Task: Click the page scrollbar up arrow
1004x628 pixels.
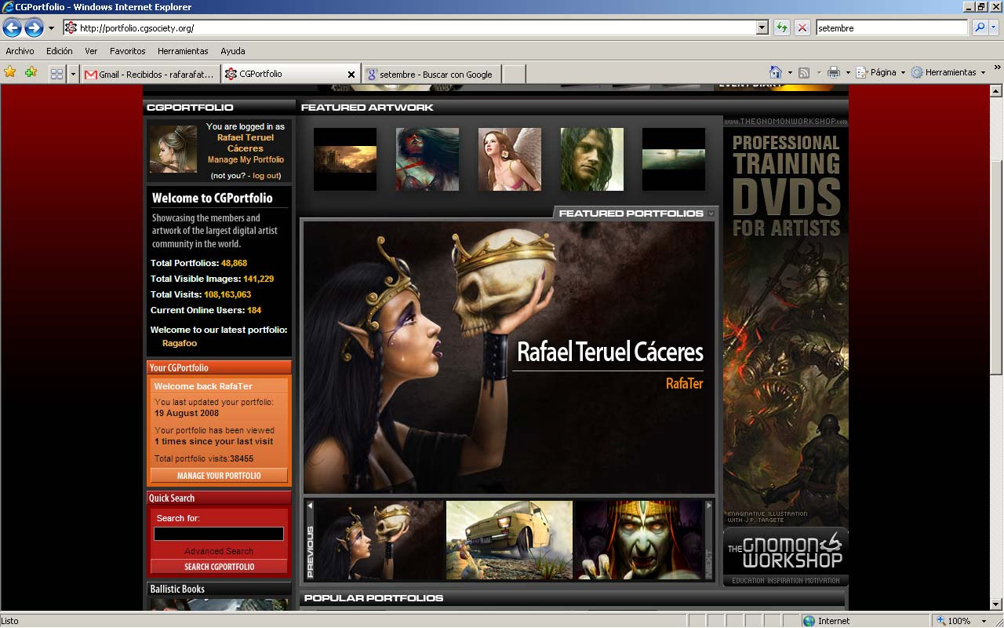Action: click(997, 90)
